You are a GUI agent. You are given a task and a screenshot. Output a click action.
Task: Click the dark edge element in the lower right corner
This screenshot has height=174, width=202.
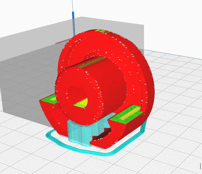pos(201,166)
